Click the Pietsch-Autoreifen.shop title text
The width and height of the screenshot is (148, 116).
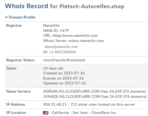point(92,6)
